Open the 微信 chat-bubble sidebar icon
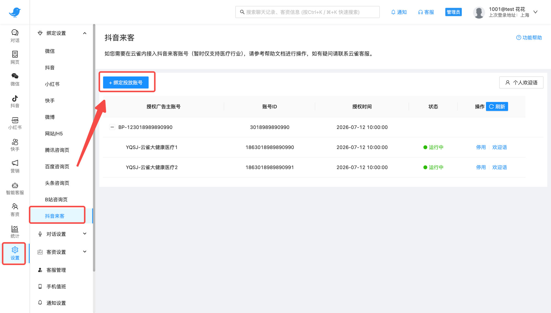 pos(15,80)
